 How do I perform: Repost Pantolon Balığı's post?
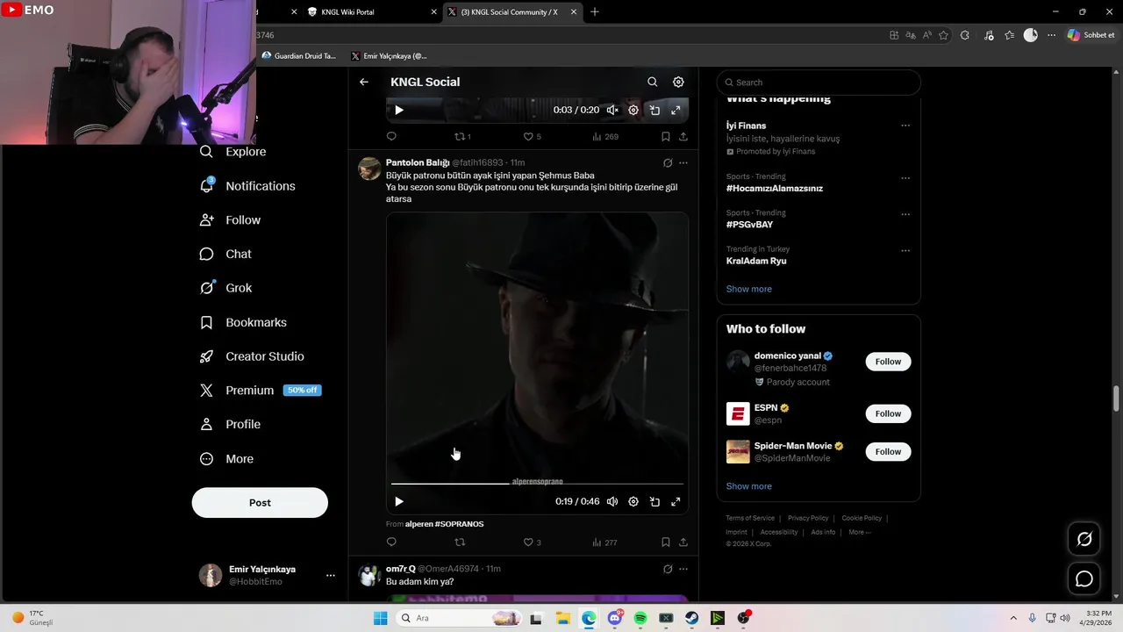click(459, 542)
